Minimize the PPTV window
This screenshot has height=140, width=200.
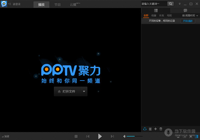[185, 4]
